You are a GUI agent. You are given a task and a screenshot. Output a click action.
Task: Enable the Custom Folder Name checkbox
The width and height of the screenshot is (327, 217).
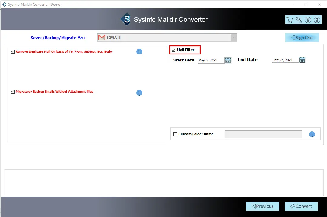[175, 134]
